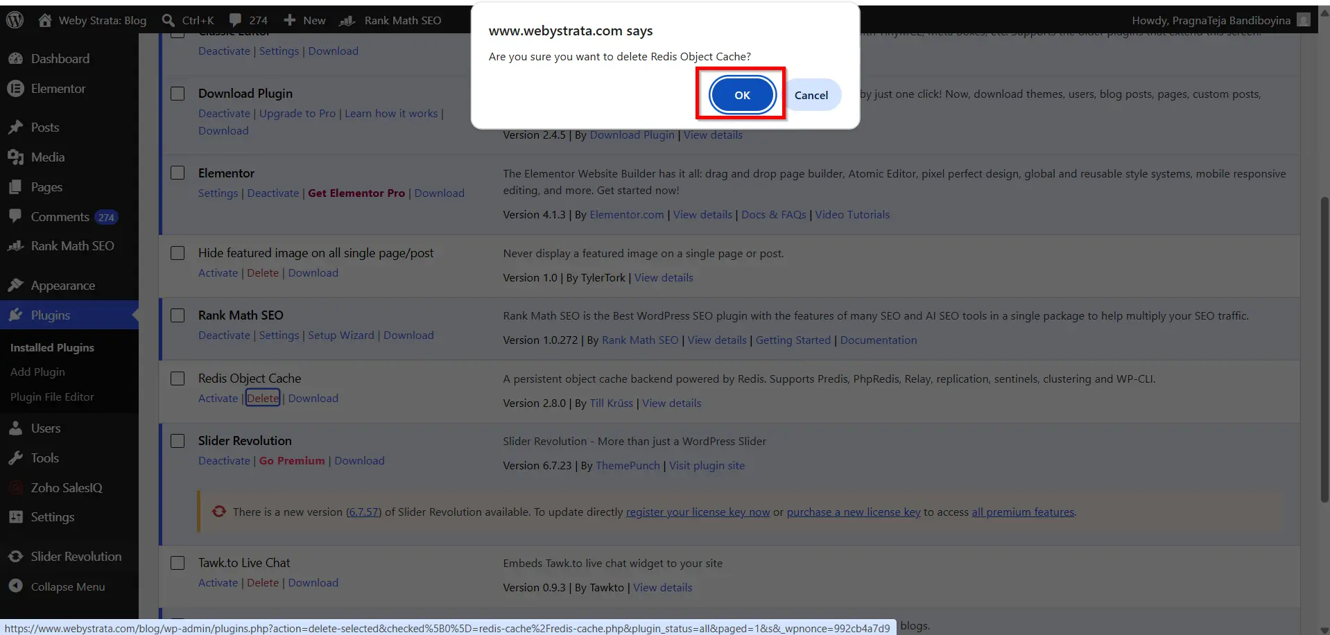The image size is (1330, 635).
Task: Tick the Redis Object Cache checkbox
Action: (x=178, y=379)
